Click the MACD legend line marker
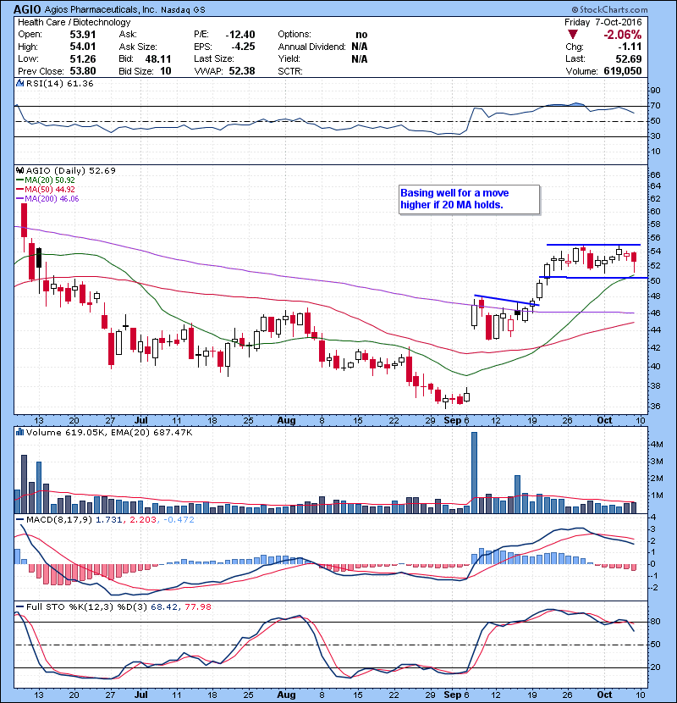This screenshot has width=677, height=703. click(x=19, y=520)
